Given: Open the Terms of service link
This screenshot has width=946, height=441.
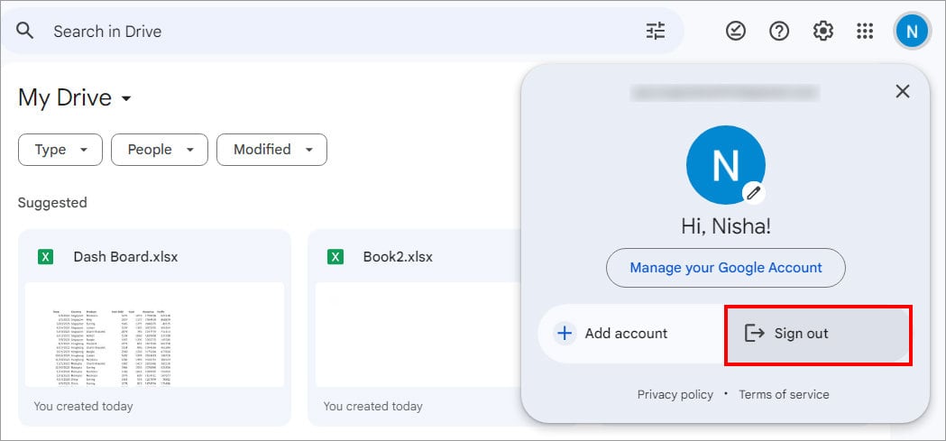Looking at the screenshot, I should (x=784, y=394).
